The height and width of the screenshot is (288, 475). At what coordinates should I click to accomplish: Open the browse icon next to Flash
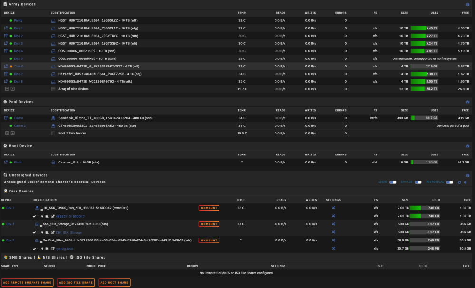5,162
